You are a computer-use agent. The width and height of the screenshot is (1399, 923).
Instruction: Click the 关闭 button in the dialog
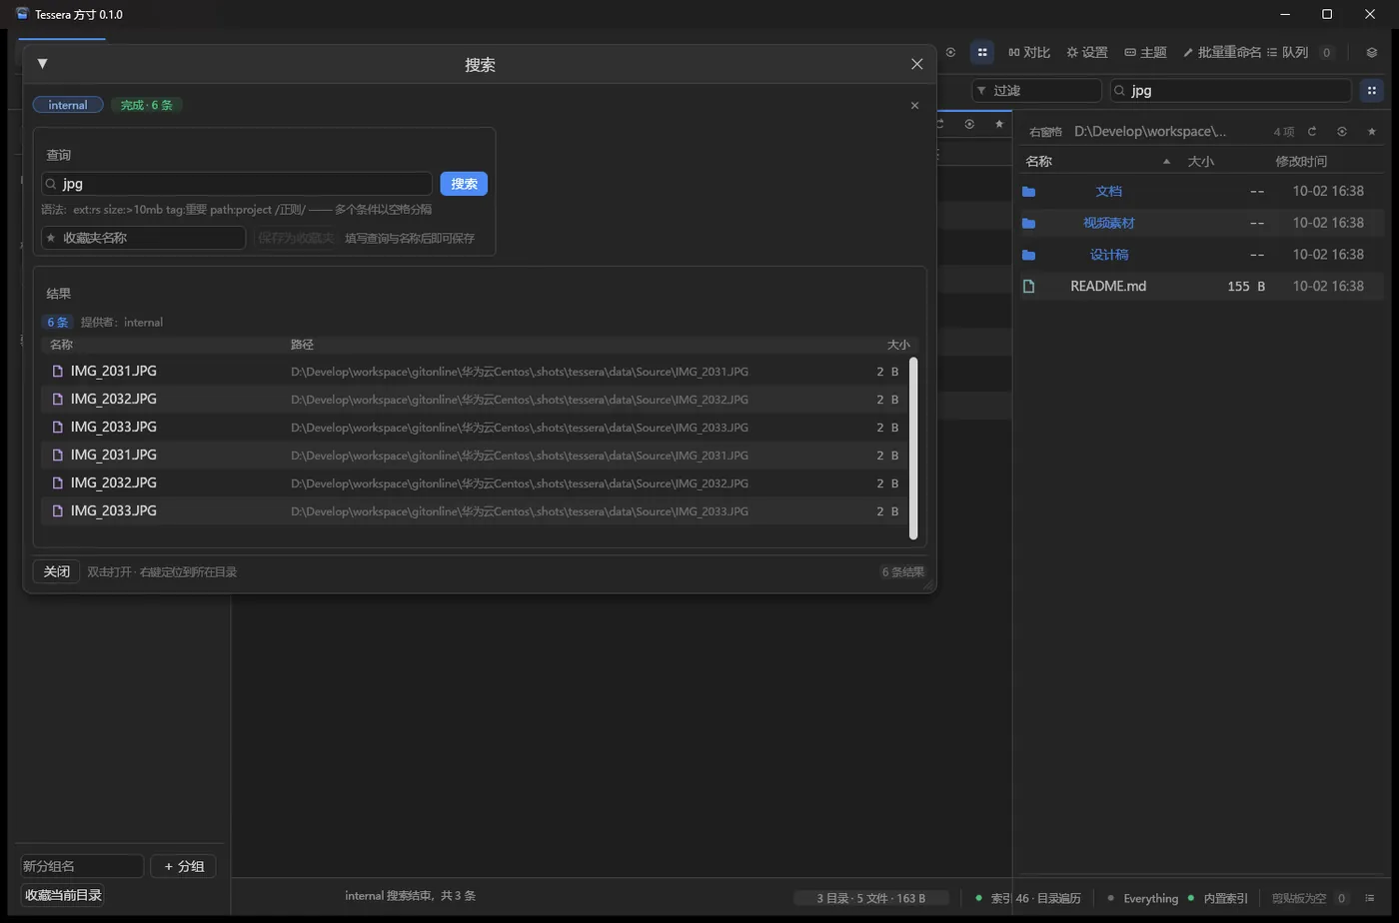pos(56,571)
